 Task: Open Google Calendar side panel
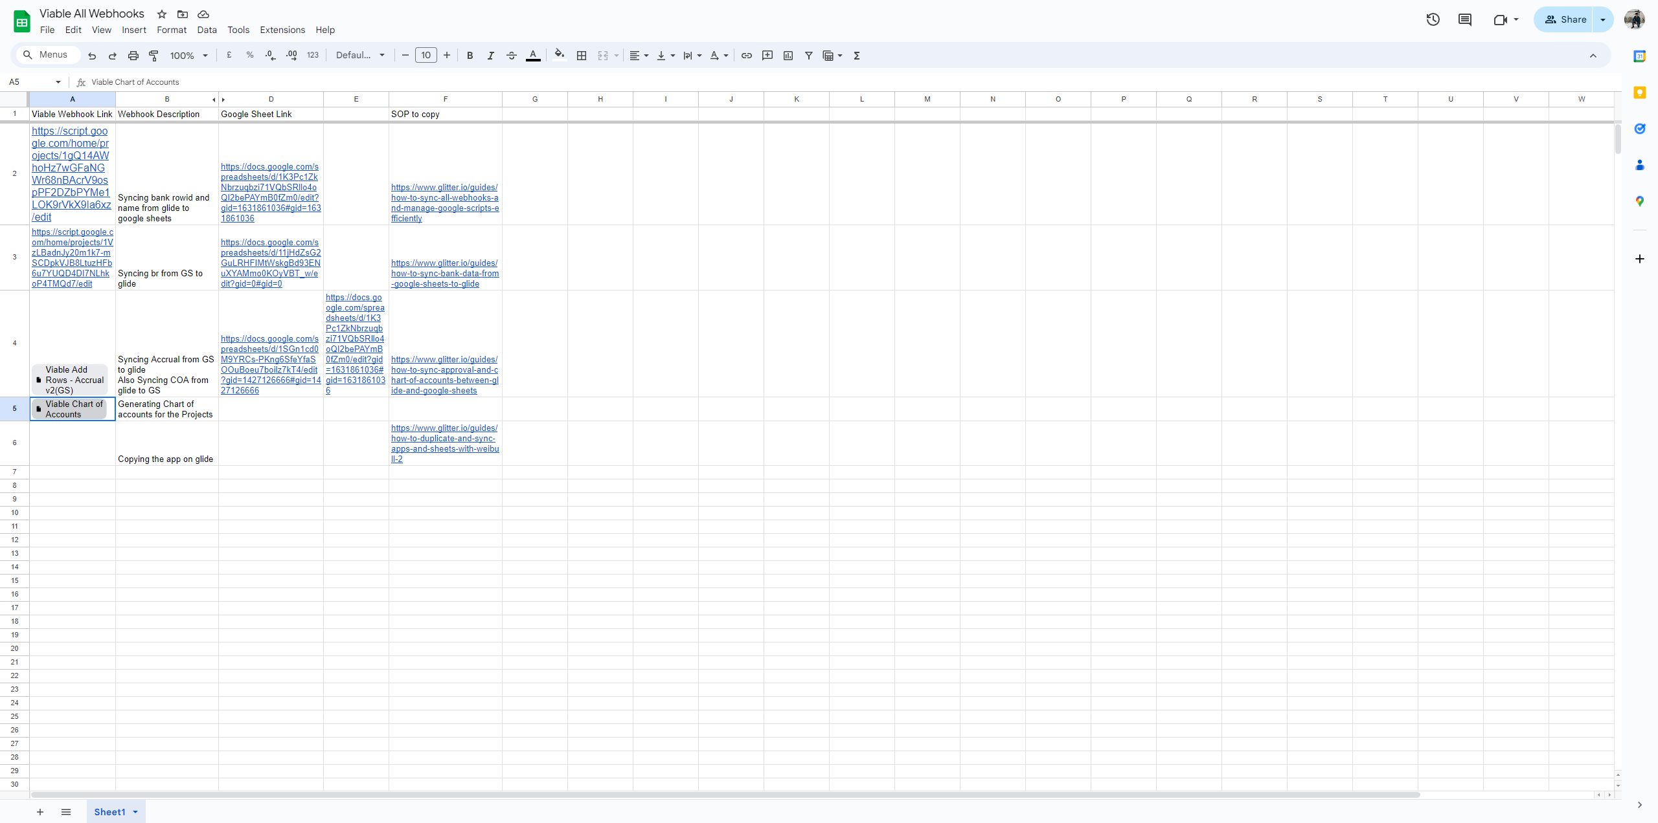[x=1640, y=56]
